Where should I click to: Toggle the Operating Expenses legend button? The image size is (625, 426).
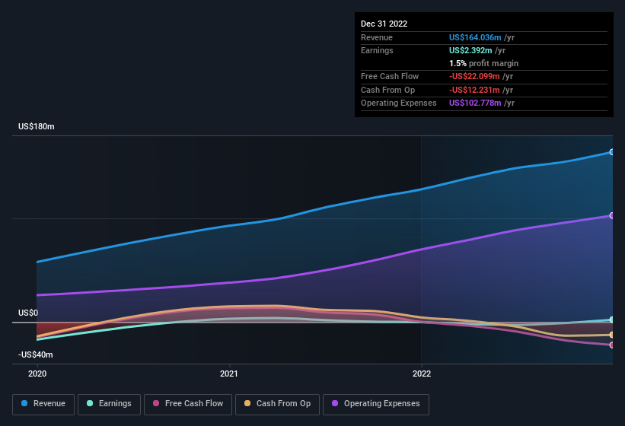[x=376, y=404]
